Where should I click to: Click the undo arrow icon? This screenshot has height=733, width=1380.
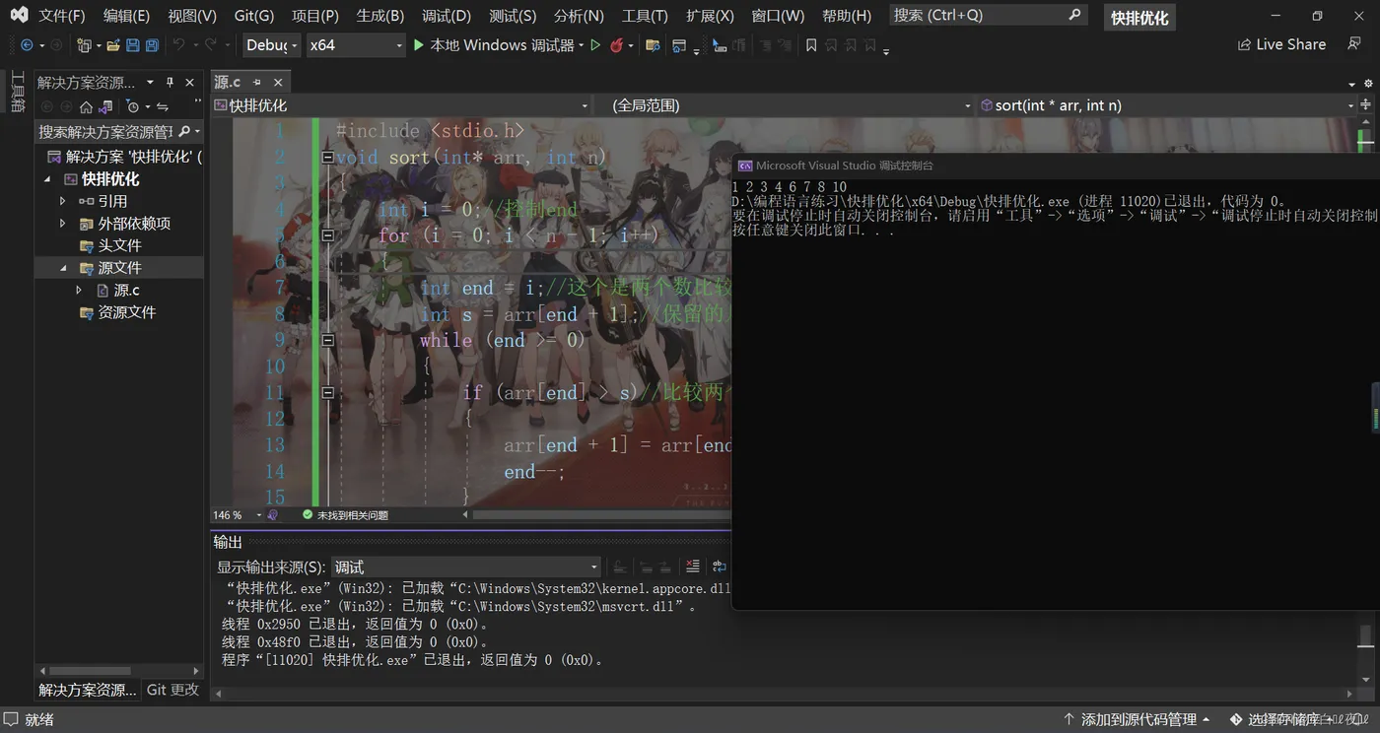pos(178,45)
